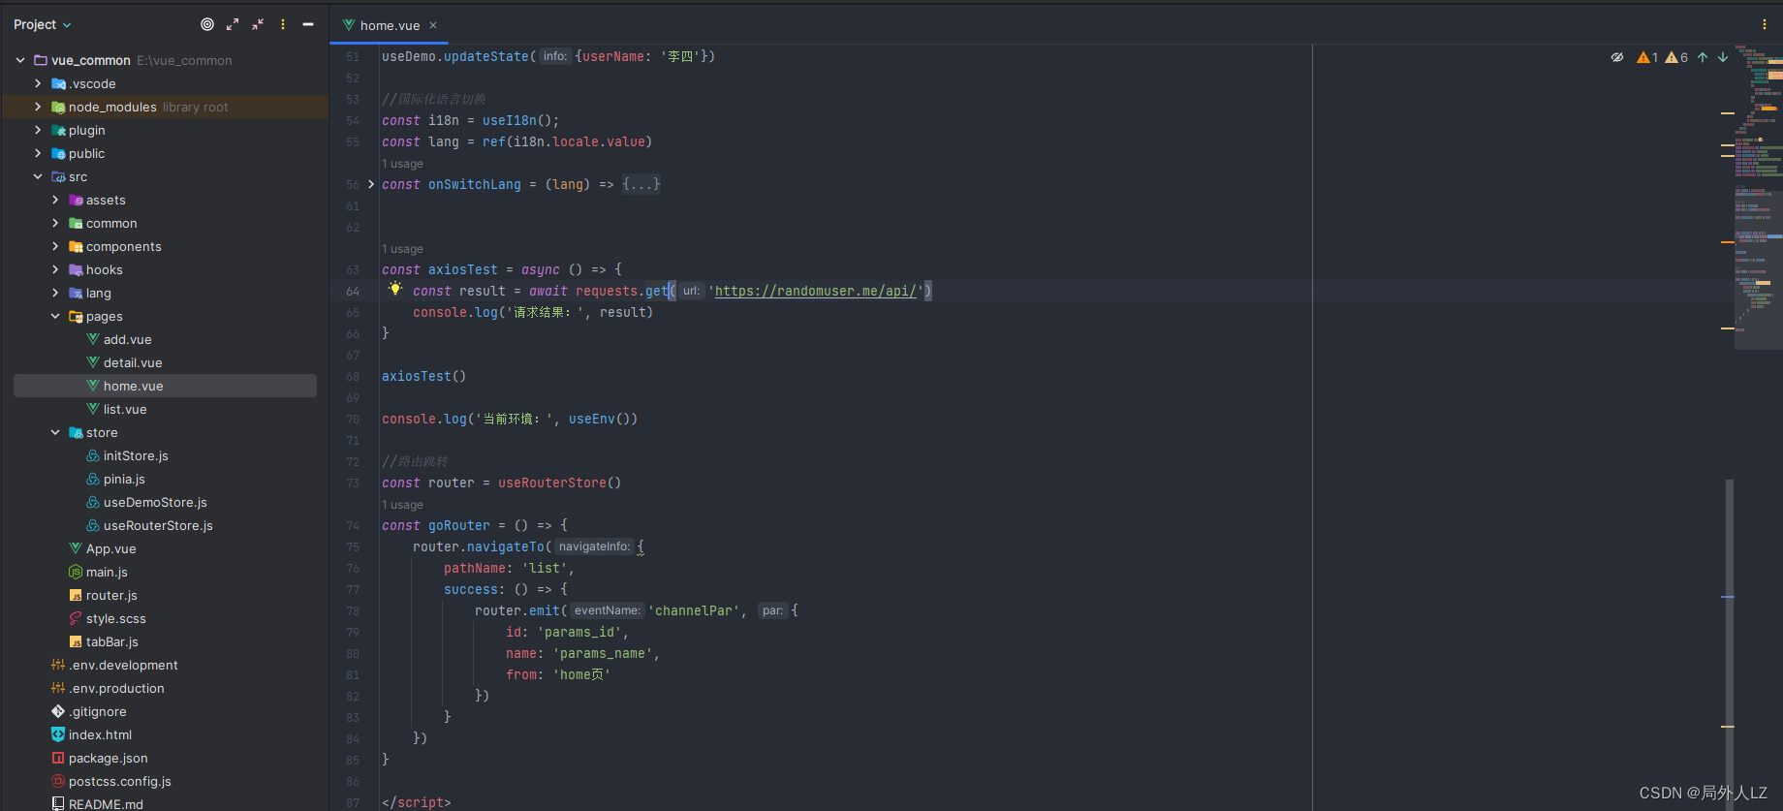
Task: Open initStore.js file
Action: tap(136, 455)
